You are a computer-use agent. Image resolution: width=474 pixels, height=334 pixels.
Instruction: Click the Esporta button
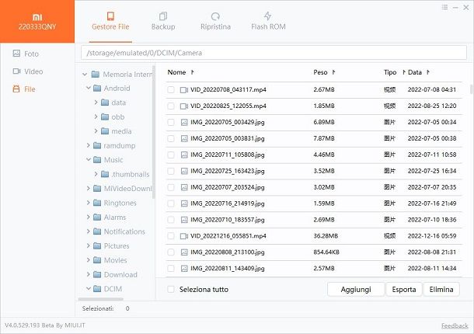point(404,289)
